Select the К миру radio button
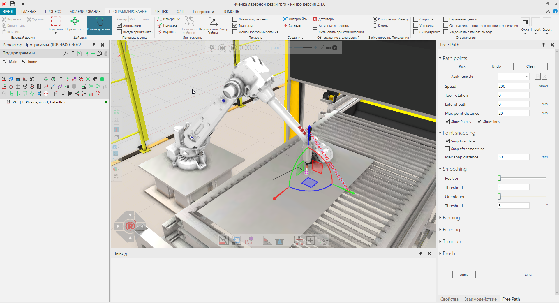The height and width of the screenshot is (303, 559). pyautogui.click(x=375, y=26)
